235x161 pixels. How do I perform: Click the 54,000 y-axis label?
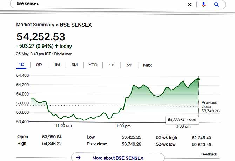22,94
